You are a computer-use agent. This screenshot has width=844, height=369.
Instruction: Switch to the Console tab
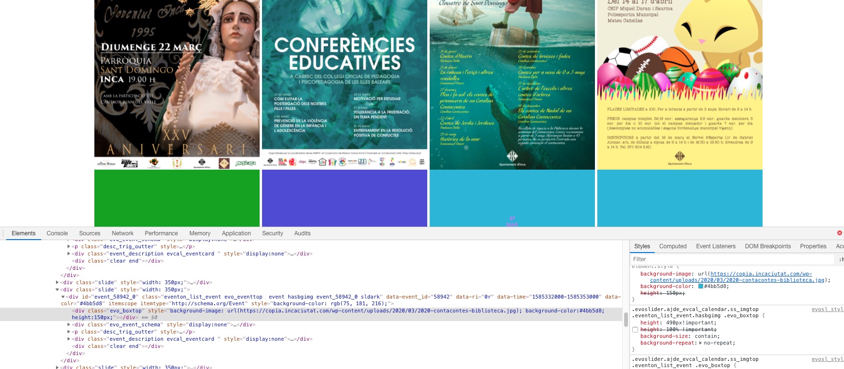coord(57,233)
